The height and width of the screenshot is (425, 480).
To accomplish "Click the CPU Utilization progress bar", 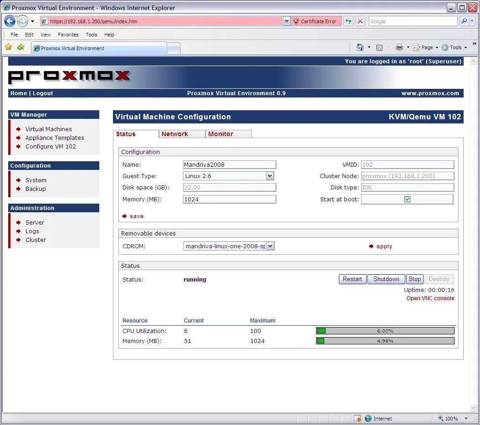I will click(385, 331).
